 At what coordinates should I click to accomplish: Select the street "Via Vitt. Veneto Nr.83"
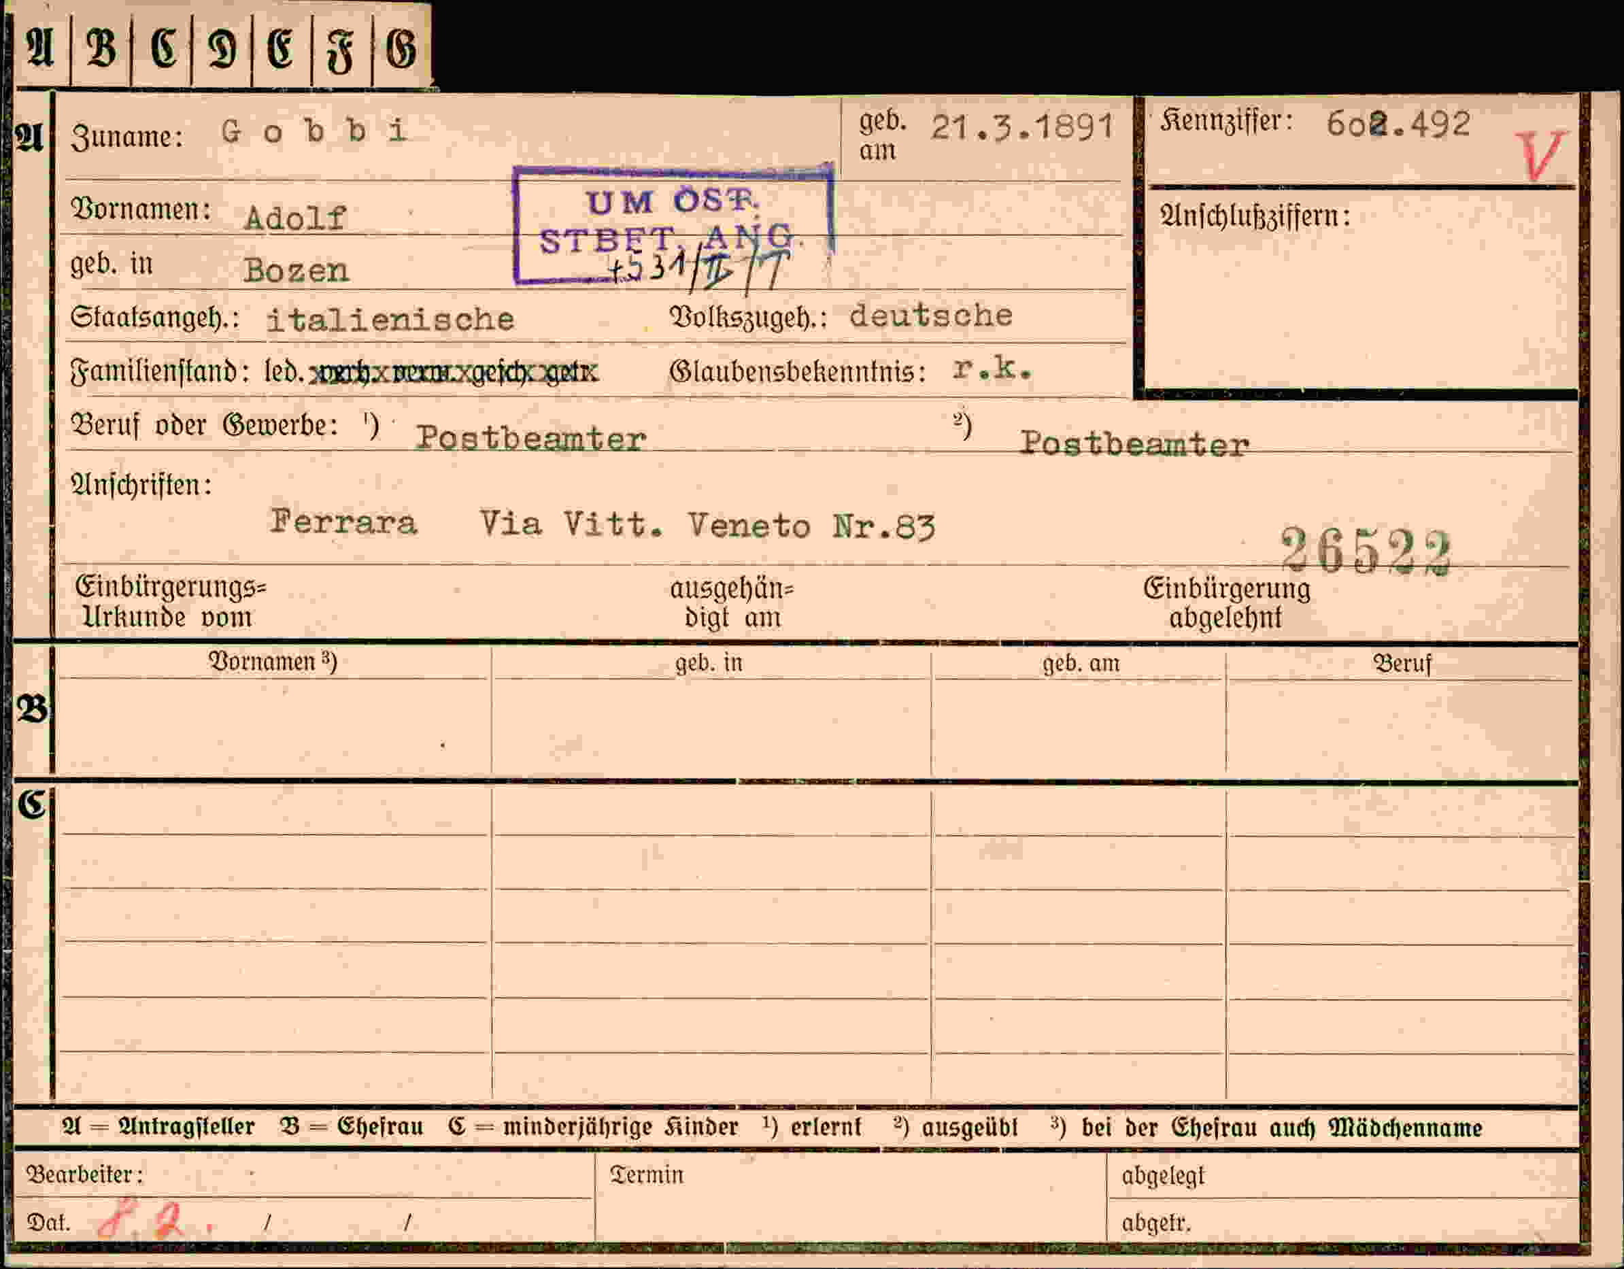tap(707, 526)
